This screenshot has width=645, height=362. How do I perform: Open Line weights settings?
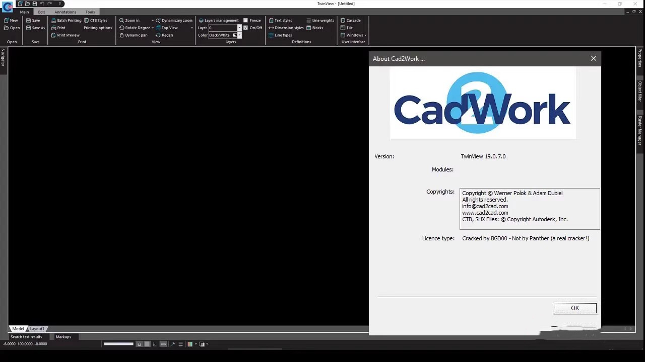tap(320, 21)
